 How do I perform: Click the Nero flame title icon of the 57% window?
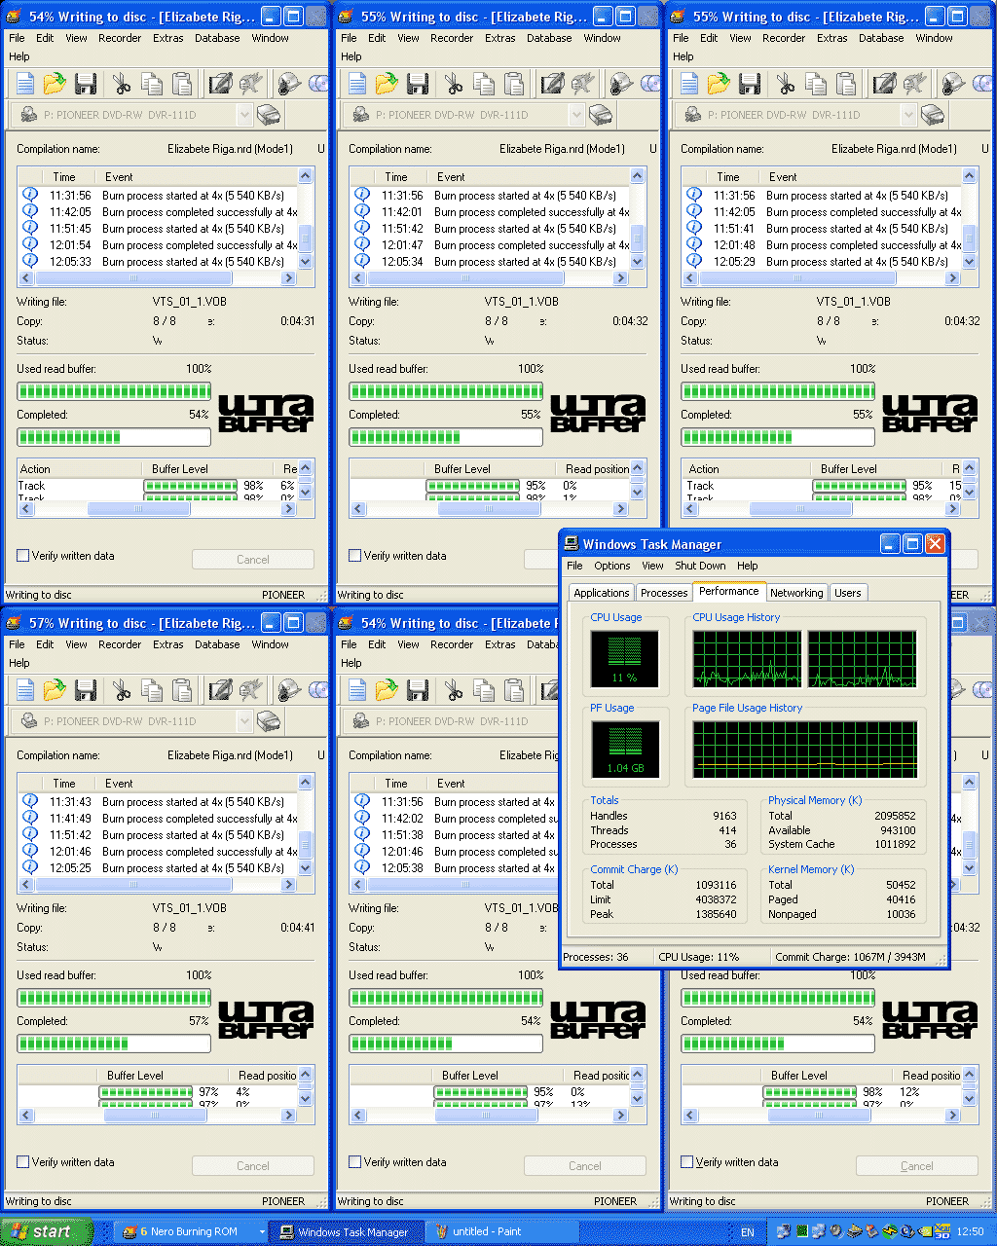point(15,623)
